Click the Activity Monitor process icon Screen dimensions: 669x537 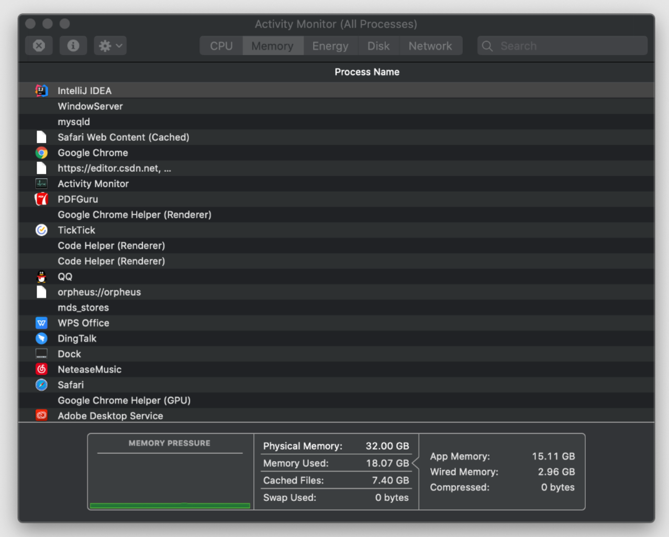pyautogui.click(x=41, y=184)
